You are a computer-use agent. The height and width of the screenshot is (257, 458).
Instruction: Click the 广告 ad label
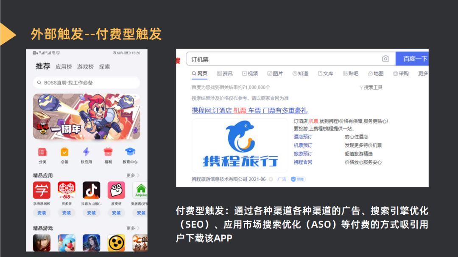click(x=282, y=179)
